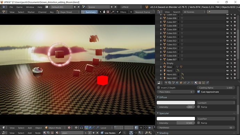240x135 pixels.
Task: Open the outliner Search menu
Action: [177, 12]
